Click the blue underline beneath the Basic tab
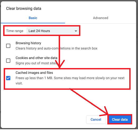 point(33,23)
